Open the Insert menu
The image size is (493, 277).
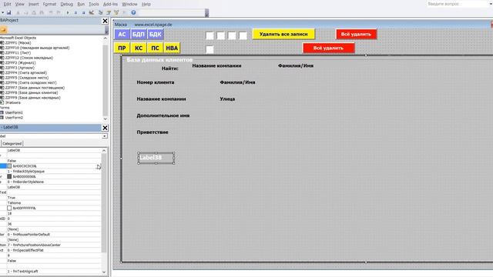[34, 4]
